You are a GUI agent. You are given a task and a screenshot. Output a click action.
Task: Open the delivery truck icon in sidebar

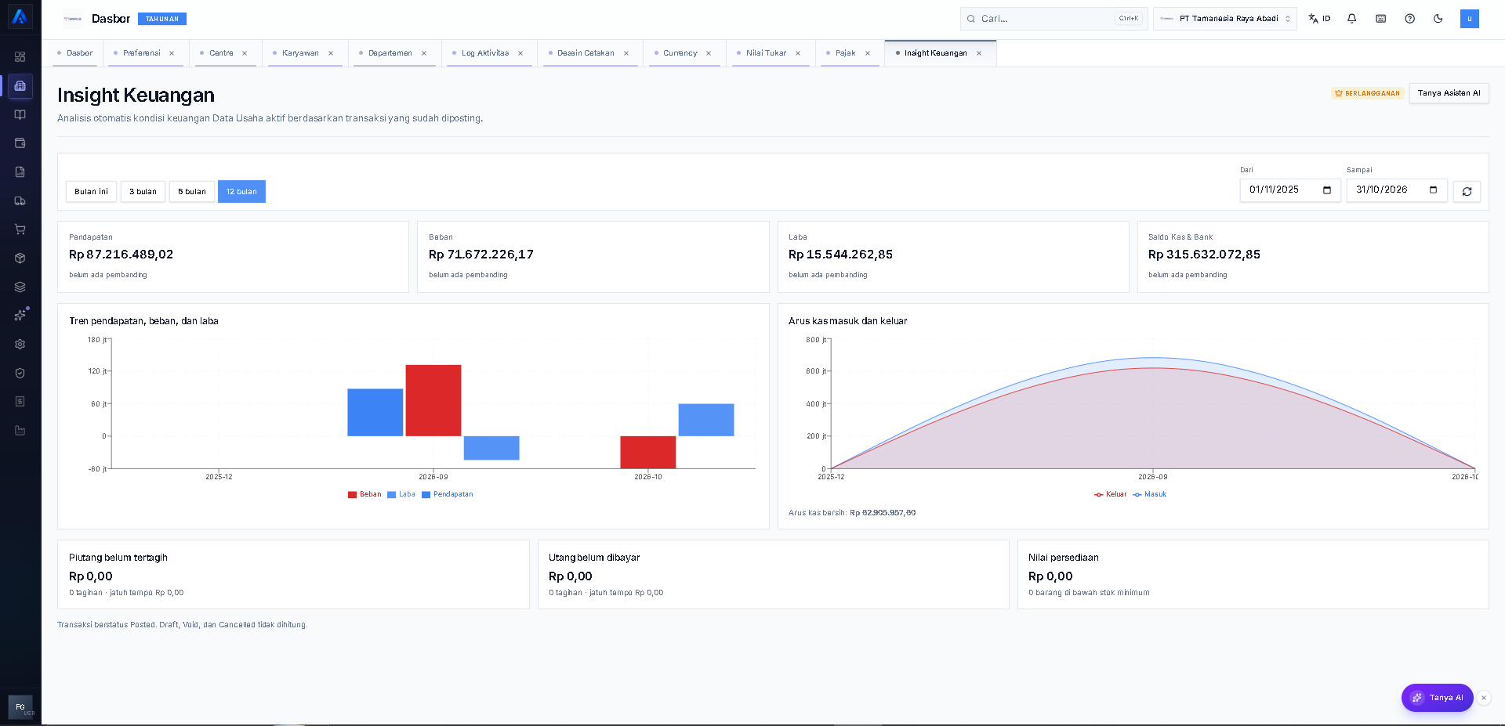pyautogui.click(x=20, y=201)
